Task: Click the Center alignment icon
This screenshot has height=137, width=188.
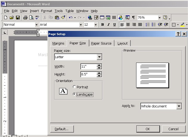Action: click(128, 25)
